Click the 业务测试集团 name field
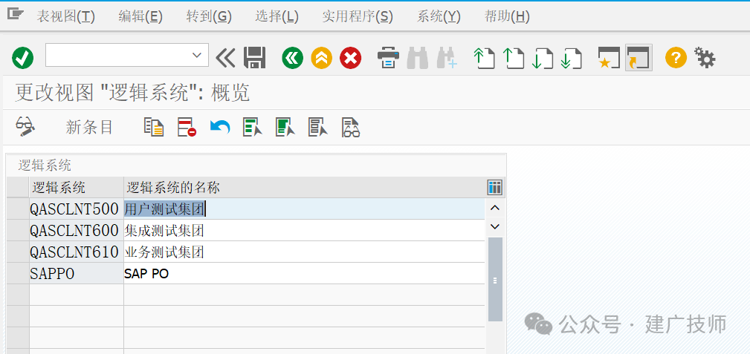The image size is (750, 354). click(304, 252)
